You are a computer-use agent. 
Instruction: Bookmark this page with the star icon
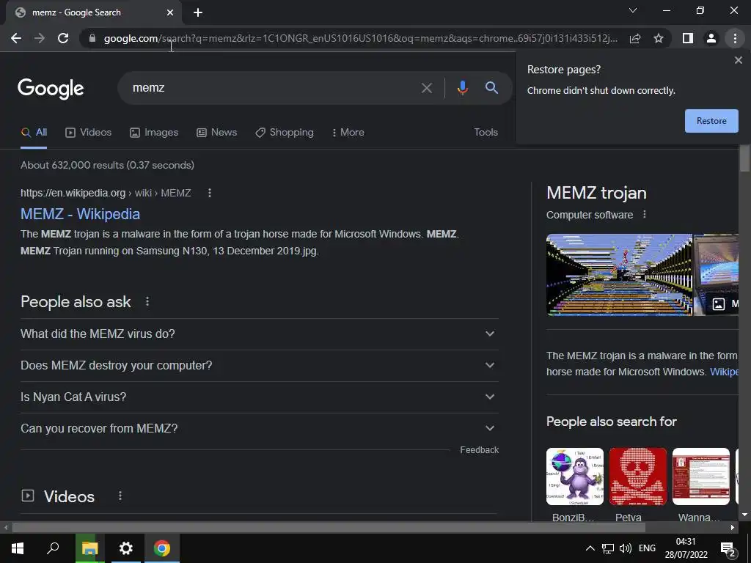pos(659,38)
